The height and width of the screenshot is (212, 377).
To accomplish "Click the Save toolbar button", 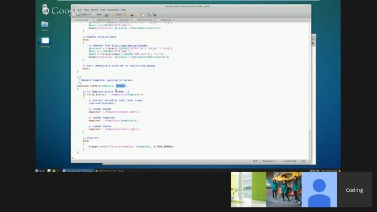I will click(x=97, y=15).
